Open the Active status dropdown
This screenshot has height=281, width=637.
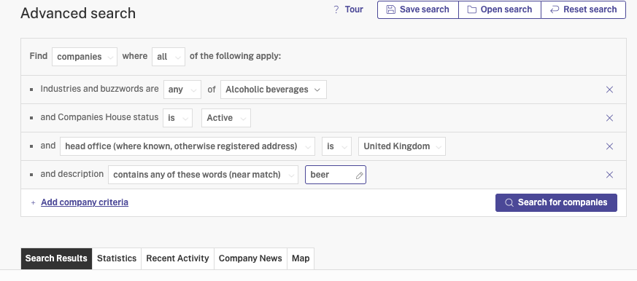pyautogui.click(x=226, y=118)
